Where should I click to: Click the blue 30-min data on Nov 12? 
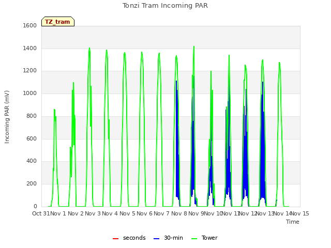coord(263,148)
